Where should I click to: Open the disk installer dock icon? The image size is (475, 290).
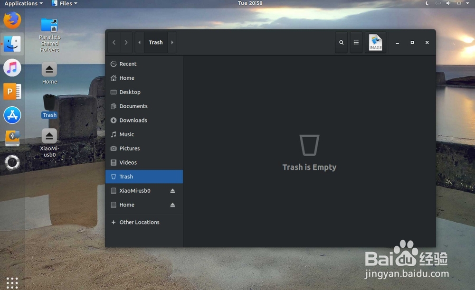pos(12,138)
